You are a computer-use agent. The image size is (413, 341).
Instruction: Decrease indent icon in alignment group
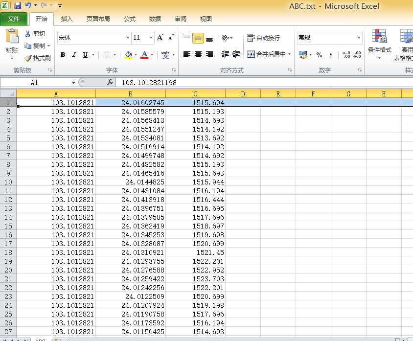point(225,54)
